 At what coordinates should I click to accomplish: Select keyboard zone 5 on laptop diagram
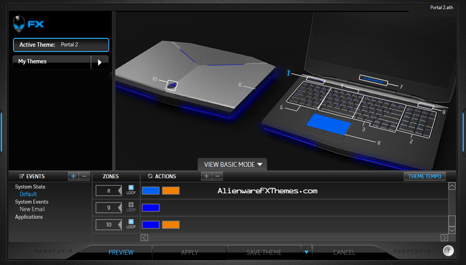309,95
